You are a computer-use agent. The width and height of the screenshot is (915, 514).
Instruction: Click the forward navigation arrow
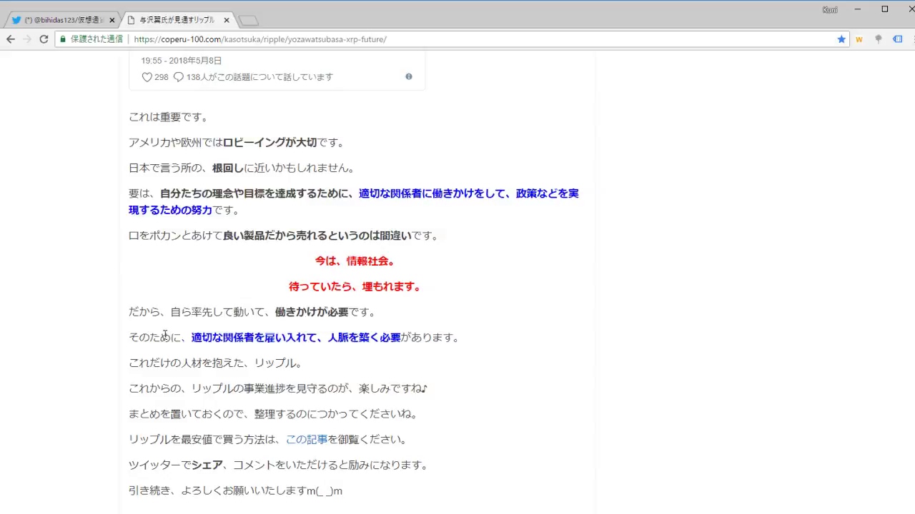27,39
